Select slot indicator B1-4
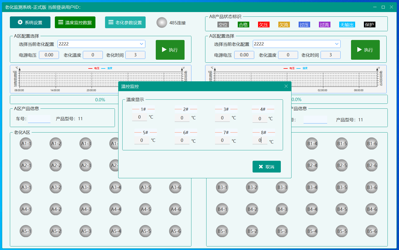Image resolution: width=399 pixels, height=250 pixels. [x=312, y=143]
